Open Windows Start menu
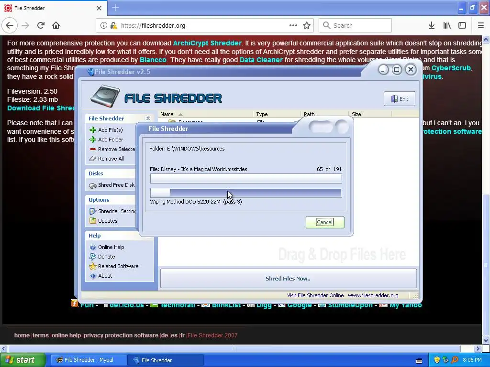Screen dimensions: 490x367 [23, 360]
